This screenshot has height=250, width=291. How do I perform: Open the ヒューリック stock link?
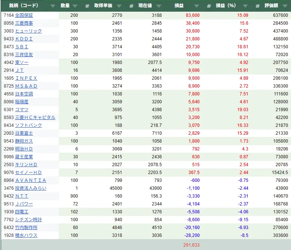(28, 31)
